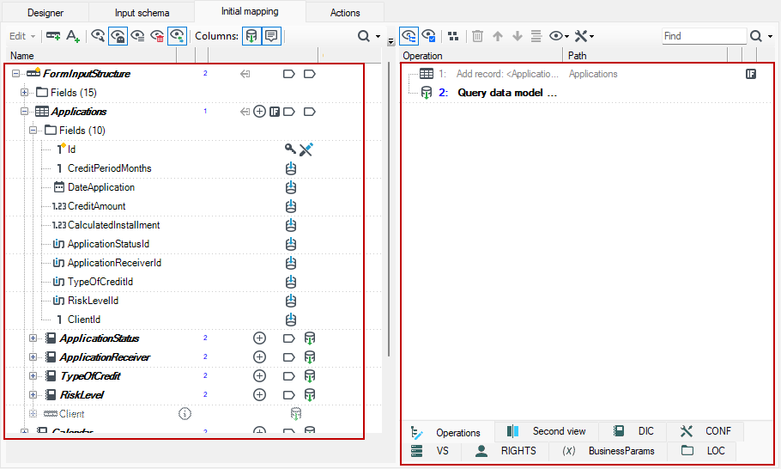Open the VS bottom tab

click(x=431, y=451)
